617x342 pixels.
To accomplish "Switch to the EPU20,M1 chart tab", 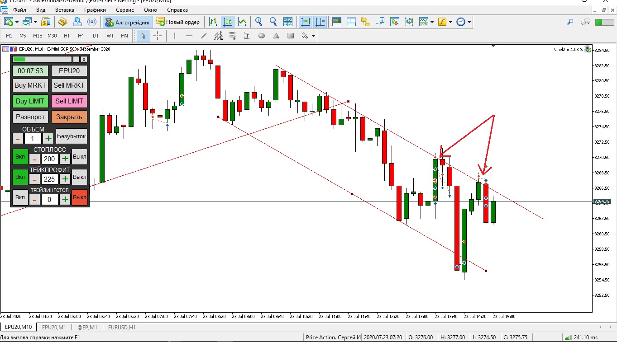I will point(54,327).
